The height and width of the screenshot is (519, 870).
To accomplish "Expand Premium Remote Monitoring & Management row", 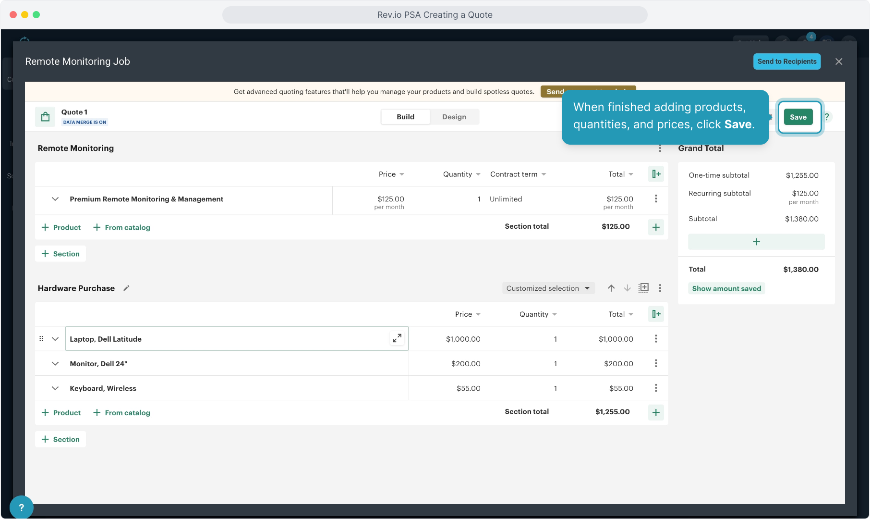I will 55,199.
